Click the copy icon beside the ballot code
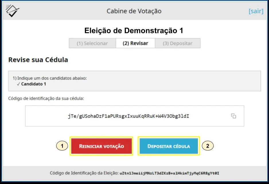This screenshot has height=184, width=269. pyautogui.click(x=234, y=116)
